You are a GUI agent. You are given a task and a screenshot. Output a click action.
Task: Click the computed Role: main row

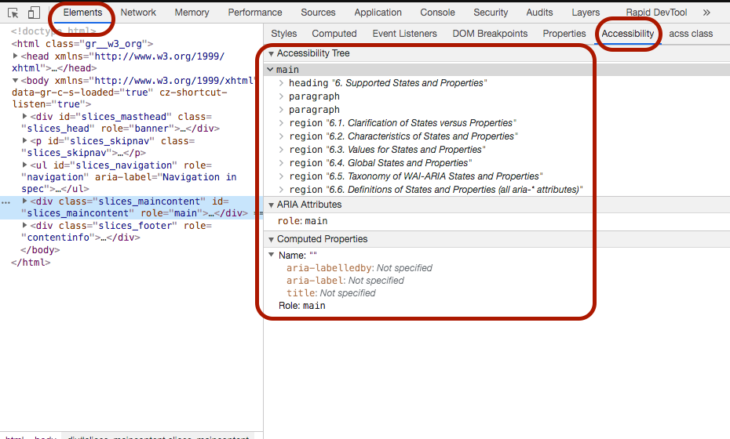(301, 306)
